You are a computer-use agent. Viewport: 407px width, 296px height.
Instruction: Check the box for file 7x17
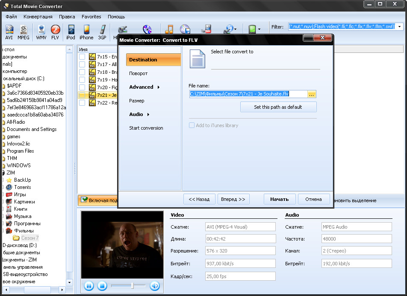click(82, 64)
